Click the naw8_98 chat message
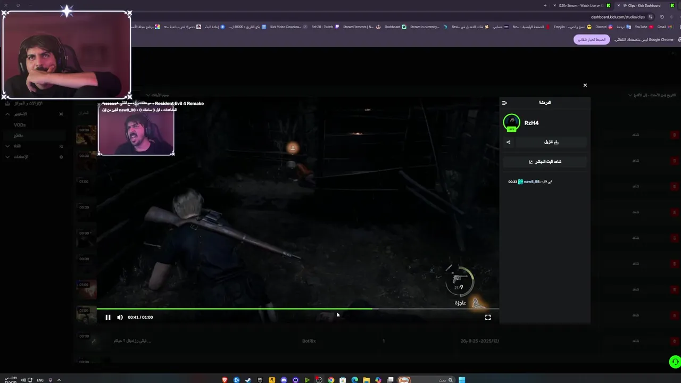The height and width of the screenshot is (383, 681). coord(530,181)
